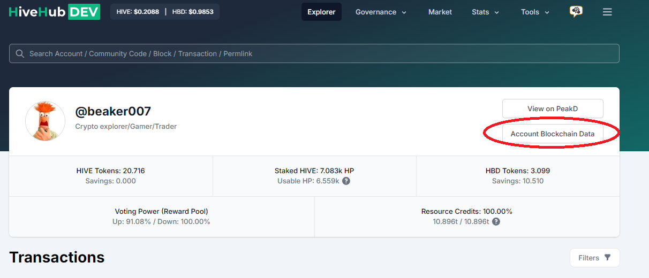Viewport: 649px width, 278px height.
Task: Click the HIVE Tokens: 20.716 text
Action: click(x=111, y=171)
